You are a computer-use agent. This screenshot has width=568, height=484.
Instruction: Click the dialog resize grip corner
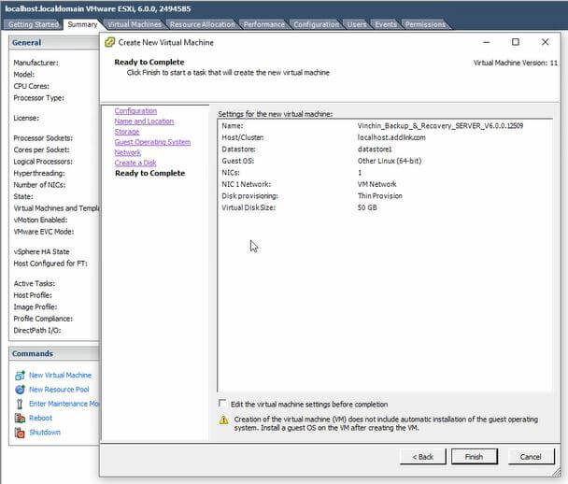pos(557,472)
